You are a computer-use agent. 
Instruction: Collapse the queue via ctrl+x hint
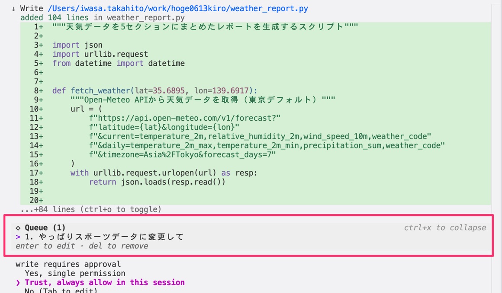click(x=445, y=228)
